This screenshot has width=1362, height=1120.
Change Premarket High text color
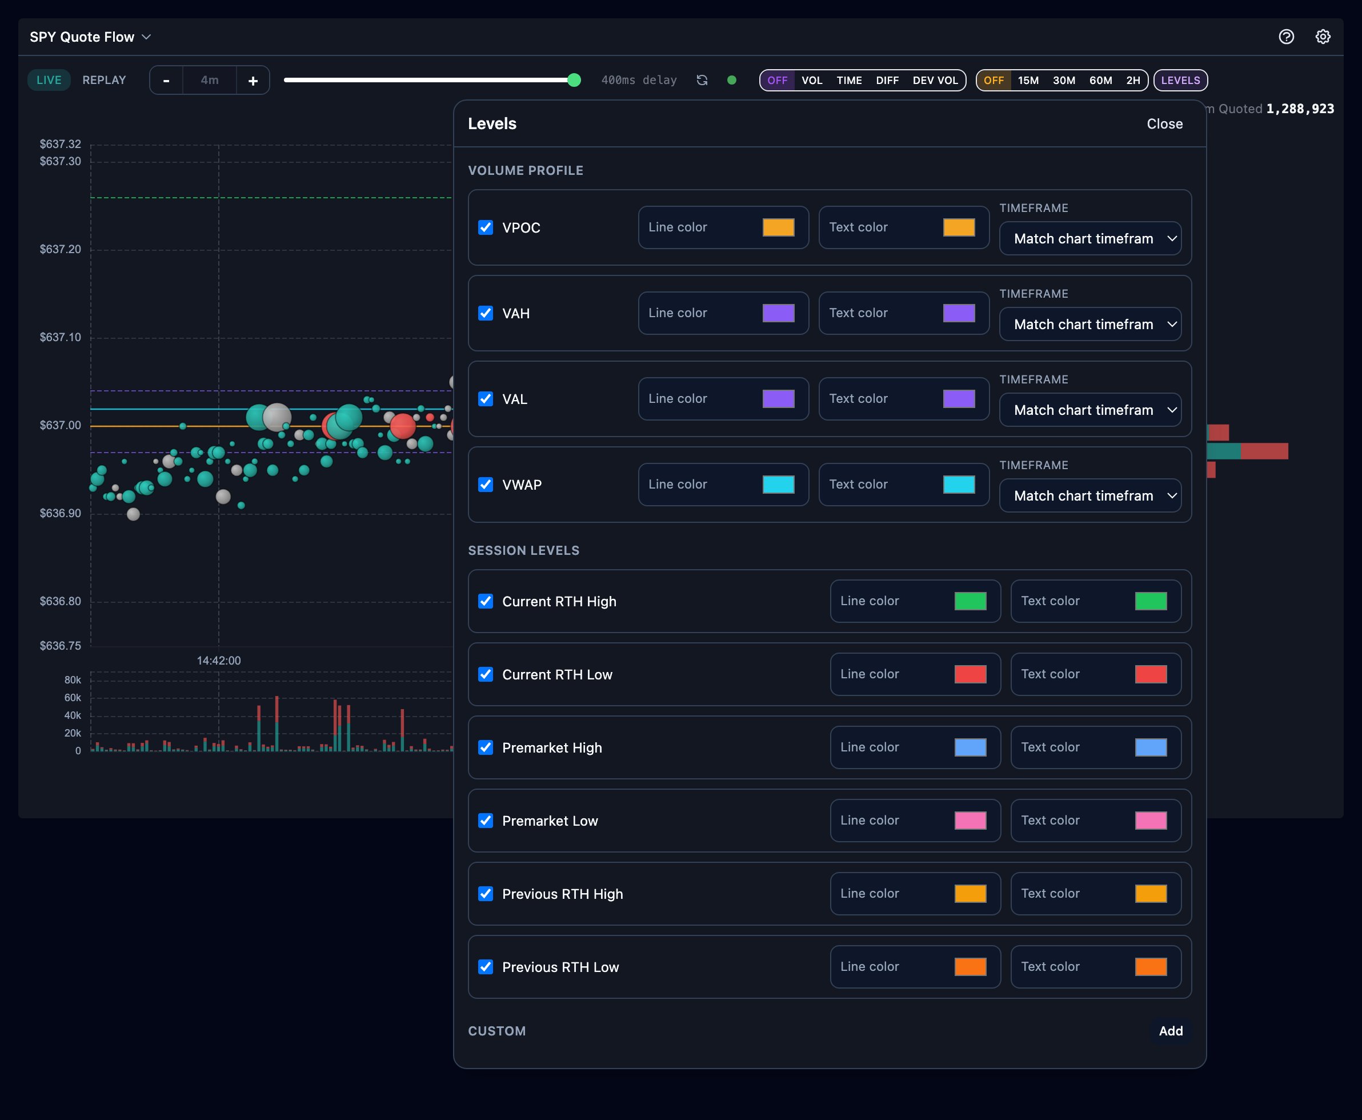[x=1151, y=747]
